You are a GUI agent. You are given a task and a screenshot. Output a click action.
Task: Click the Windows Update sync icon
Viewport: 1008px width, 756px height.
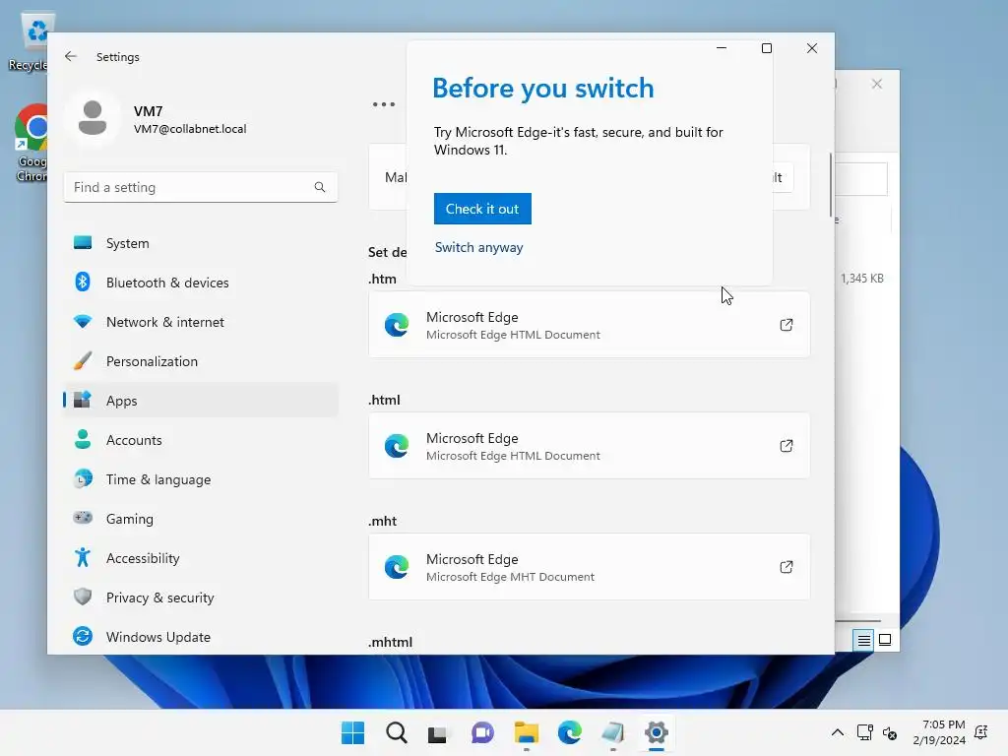(83, 636)
